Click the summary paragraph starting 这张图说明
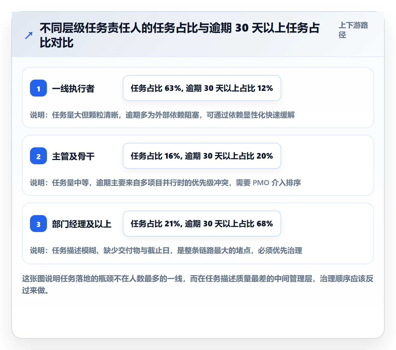 point(198,285)
